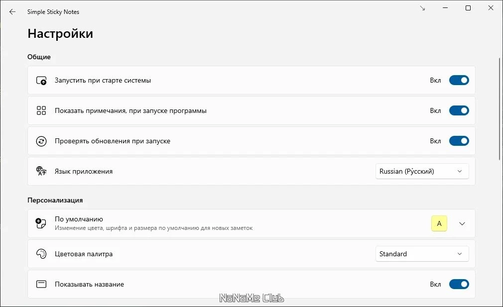The width and height of the screenshot is (503, 307).
Task: Switch off Показывать название toggle
Action: [x=459, y=284]
